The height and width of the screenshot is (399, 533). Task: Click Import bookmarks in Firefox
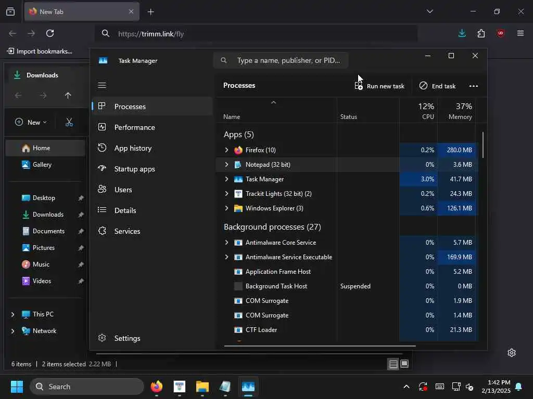pyautogui.click(x=40, y=51)
